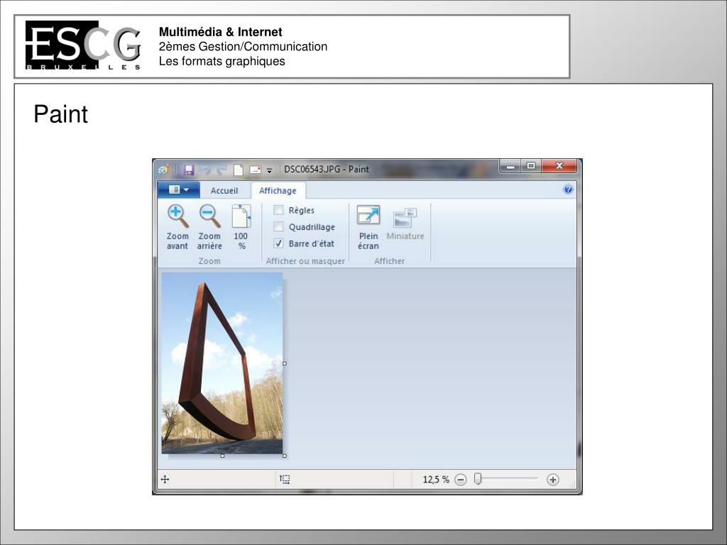Screen dimensions: 727x545
Task: Open the blue Paint file menu dropdown
Action: click(179, 189)
